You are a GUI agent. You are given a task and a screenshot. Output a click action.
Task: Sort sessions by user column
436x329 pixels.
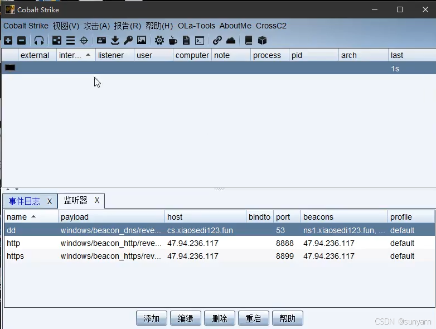point(153,55)
